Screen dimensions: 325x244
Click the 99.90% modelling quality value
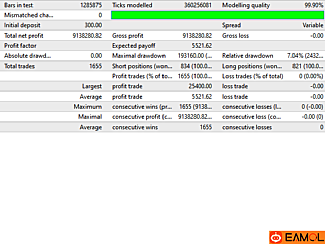[x=314, y=5]
